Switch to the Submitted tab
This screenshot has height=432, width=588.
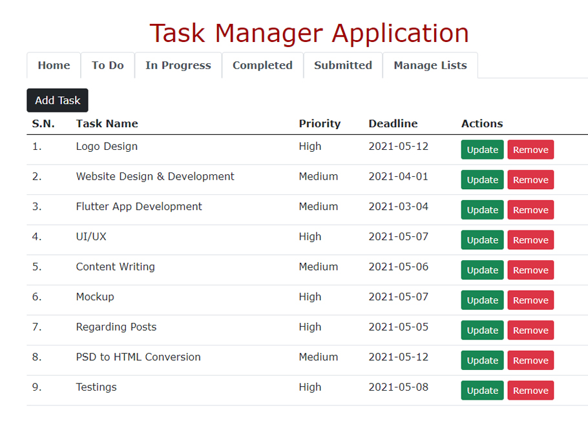(x=342, y=65)
